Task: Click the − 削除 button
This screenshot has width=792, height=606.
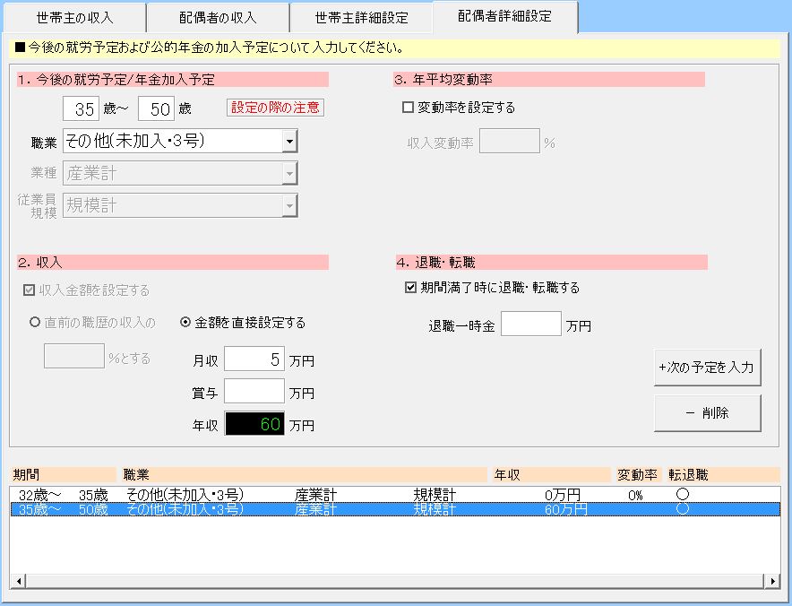Action: click(707, 413)
